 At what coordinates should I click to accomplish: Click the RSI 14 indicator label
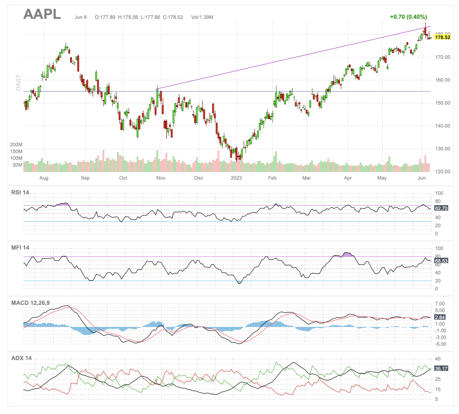[x=20, y=193]
